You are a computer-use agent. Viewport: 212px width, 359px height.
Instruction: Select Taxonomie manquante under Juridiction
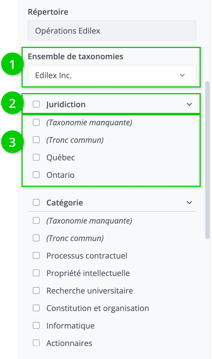tap(36, 122)
